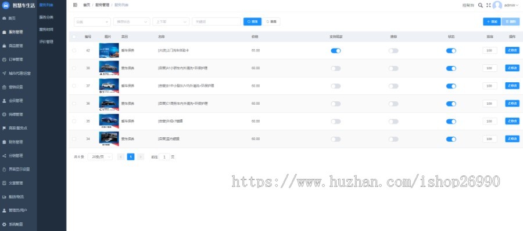
Task: Click the keyword search input field
Action: [217, 21]
